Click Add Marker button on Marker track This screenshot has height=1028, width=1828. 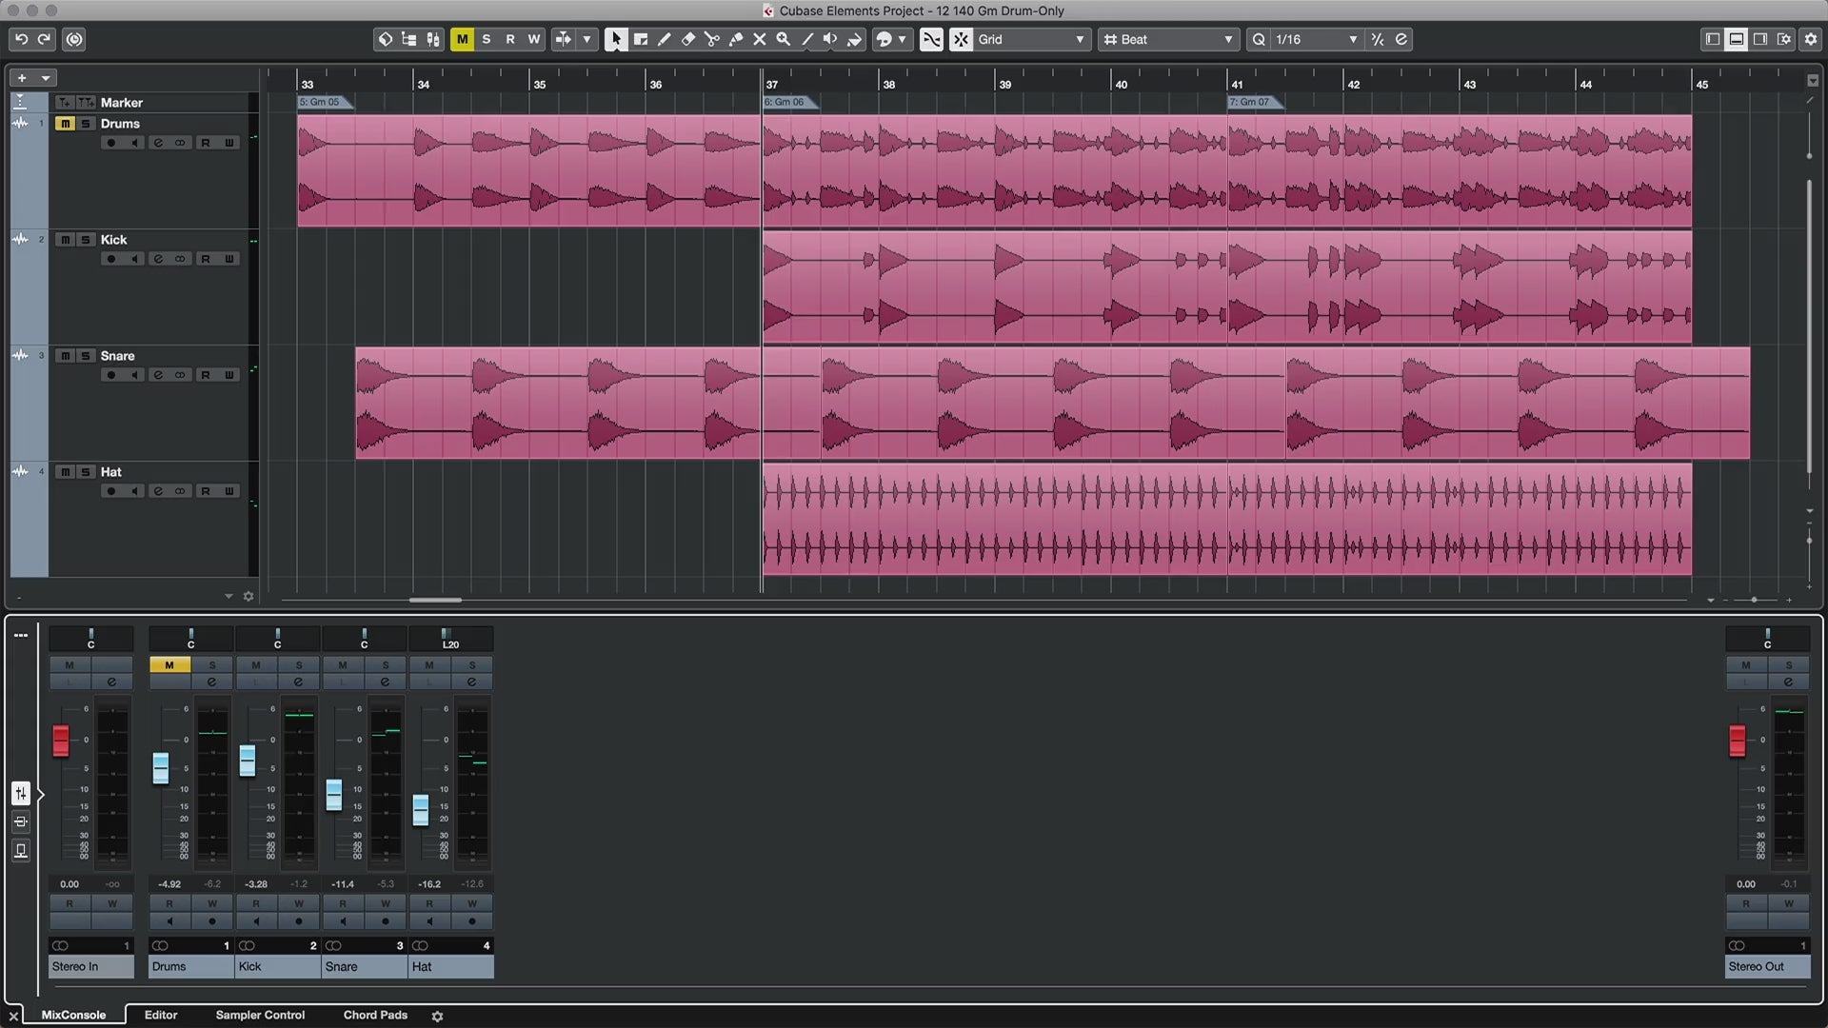65,102
